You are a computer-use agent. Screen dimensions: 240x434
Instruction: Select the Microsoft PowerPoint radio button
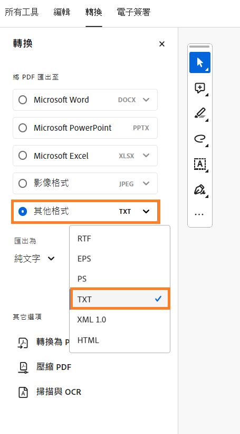tap(23, 128)
